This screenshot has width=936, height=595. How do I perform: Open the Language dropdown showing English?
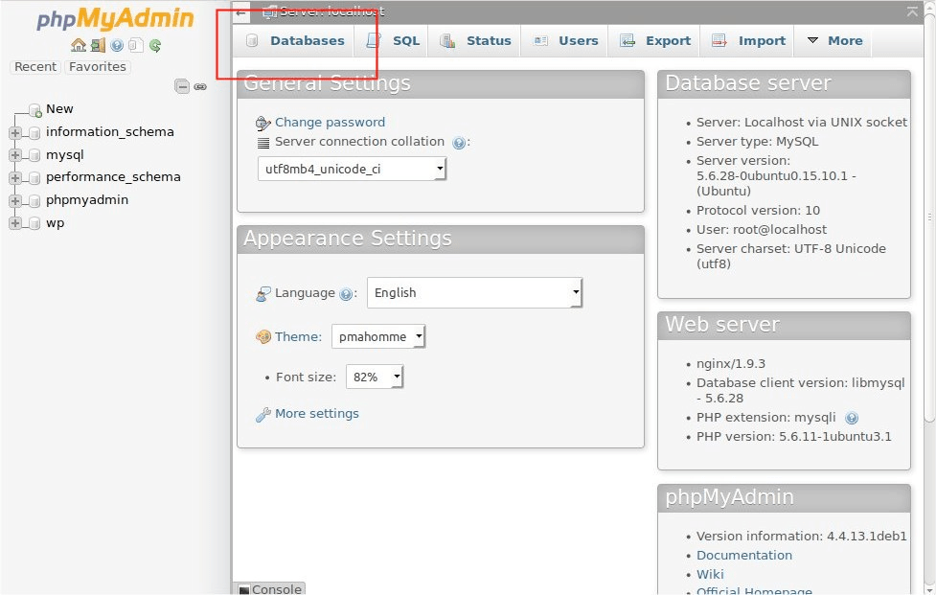coord(474,293)
